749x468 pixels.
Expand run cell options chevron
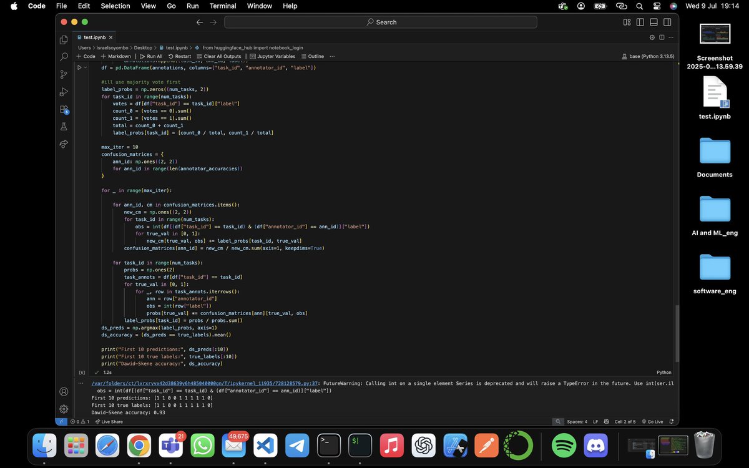[x=86, y=67]
